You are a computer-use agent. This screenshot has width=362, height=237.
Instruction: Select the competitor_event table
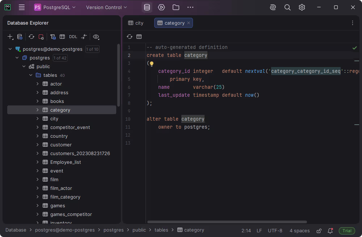click(62, 128)
